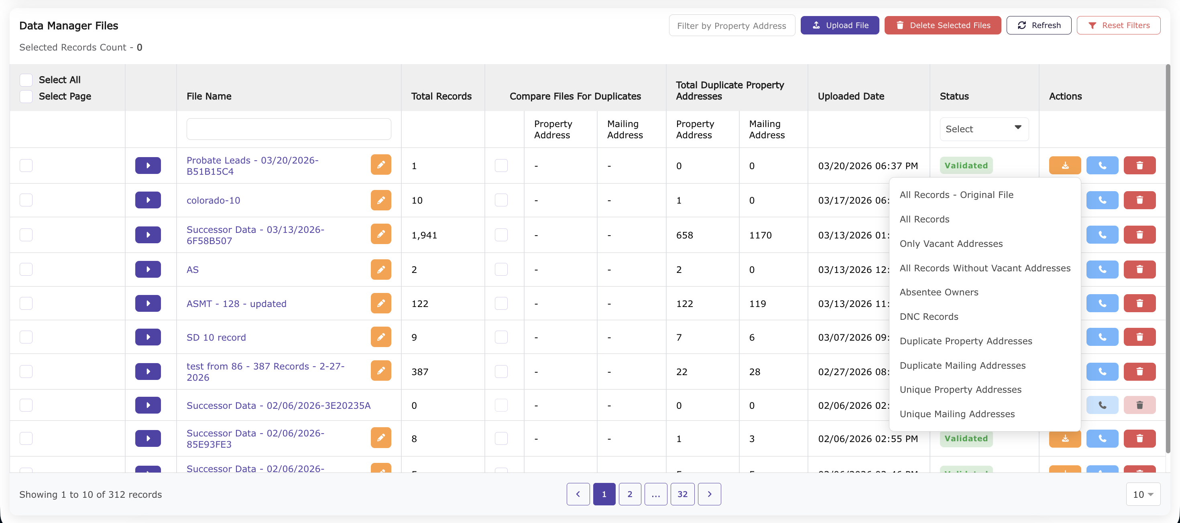The image size is (1180, 523).
Task: Download the Validated Probate Leads file
Action: (x=1065, y=165)
